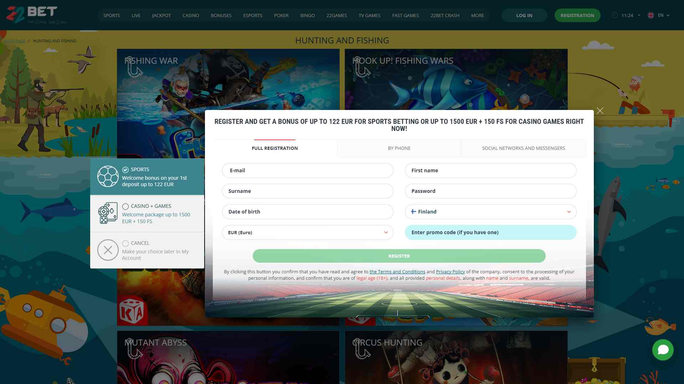684x384 pixels.
Task: Click the cancel bonus X circle icon
Action: (x=108, y=250)
